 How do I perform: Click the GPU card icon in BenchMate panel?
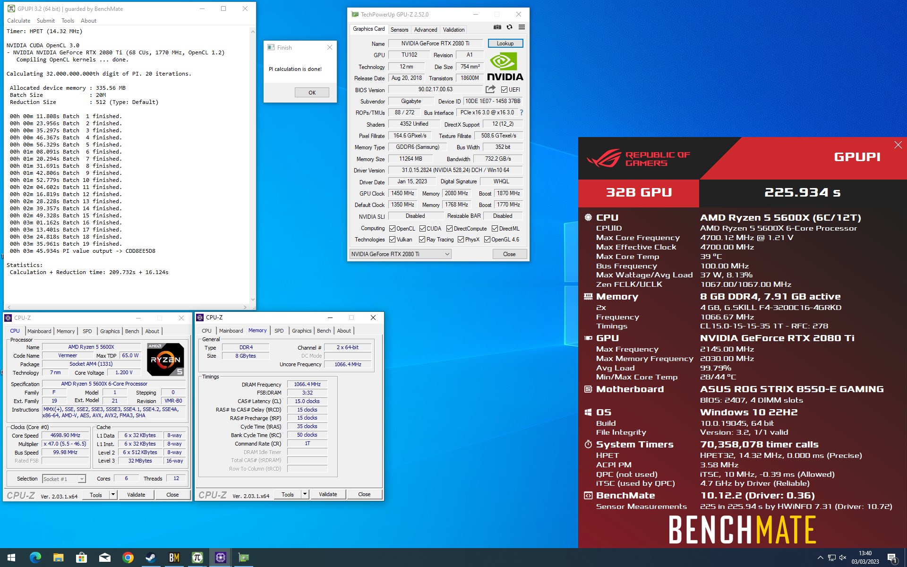[588, 338]
